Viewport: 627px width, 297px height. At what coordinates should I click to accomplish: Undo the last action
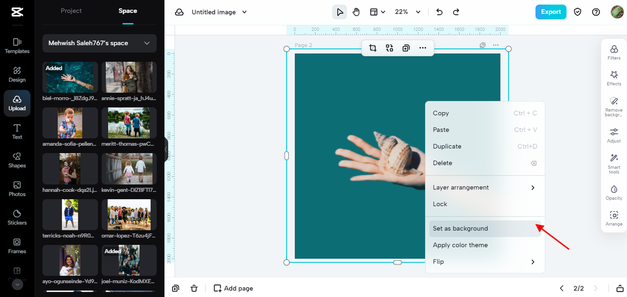439,12
